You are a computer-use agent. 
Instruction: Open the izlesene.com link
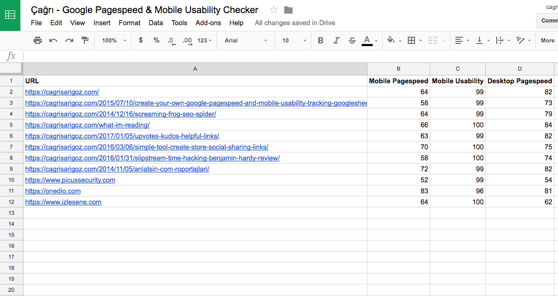coord(63,202)
